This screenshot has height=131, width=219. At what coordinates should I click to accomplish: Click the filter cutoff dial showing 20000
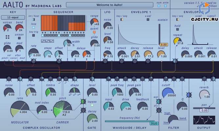pyautogui.click(x=168, y=93)
